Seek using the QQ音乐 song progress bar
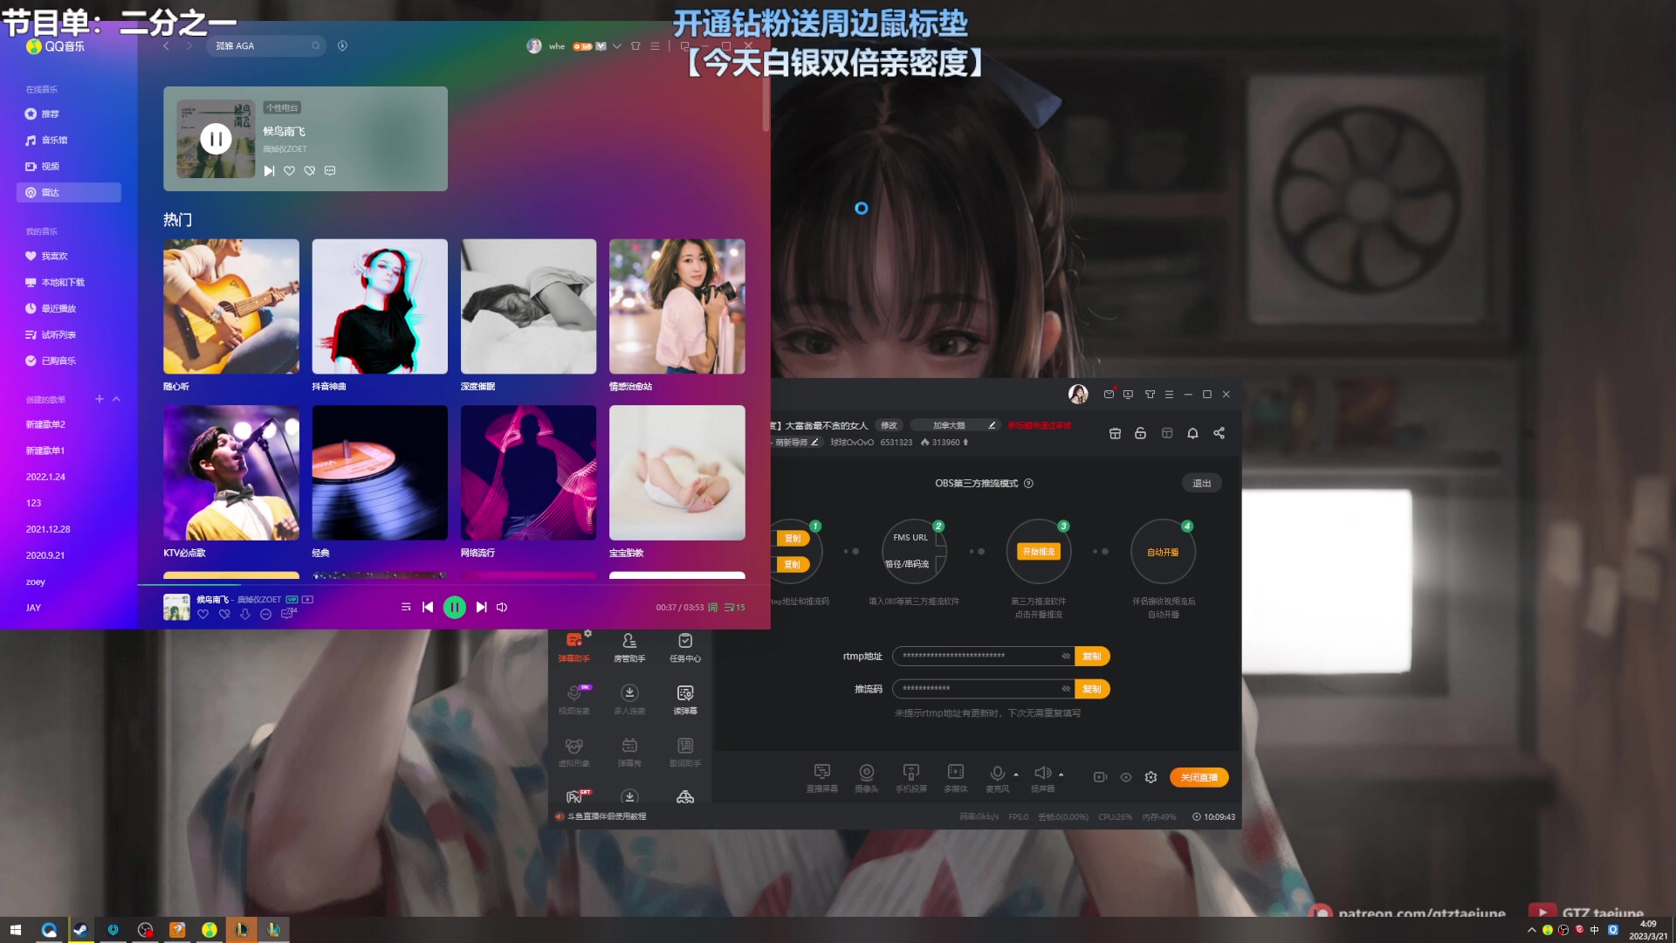This screenshot has width=1676, height=943. (x=454, y=584)
